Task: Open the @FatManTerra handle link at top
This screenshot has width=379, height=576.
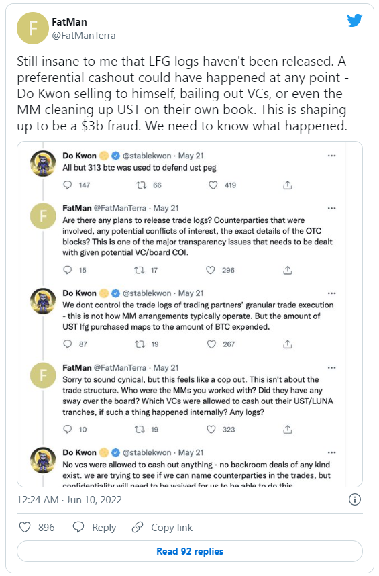Action: point(84,36)
